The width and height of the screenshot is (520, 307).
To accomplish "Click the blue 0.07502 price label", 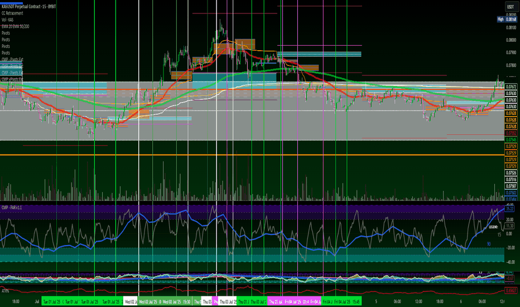I will pyautogui.click(x=511, y=193).
